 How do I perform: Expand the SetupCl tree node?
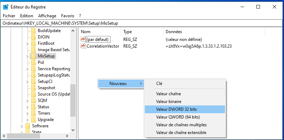coord(27,82)
